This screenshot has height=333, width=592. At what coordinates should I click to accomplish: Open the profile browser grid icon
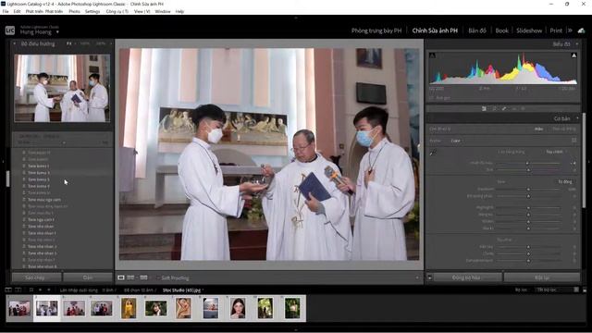pos(574,141)
